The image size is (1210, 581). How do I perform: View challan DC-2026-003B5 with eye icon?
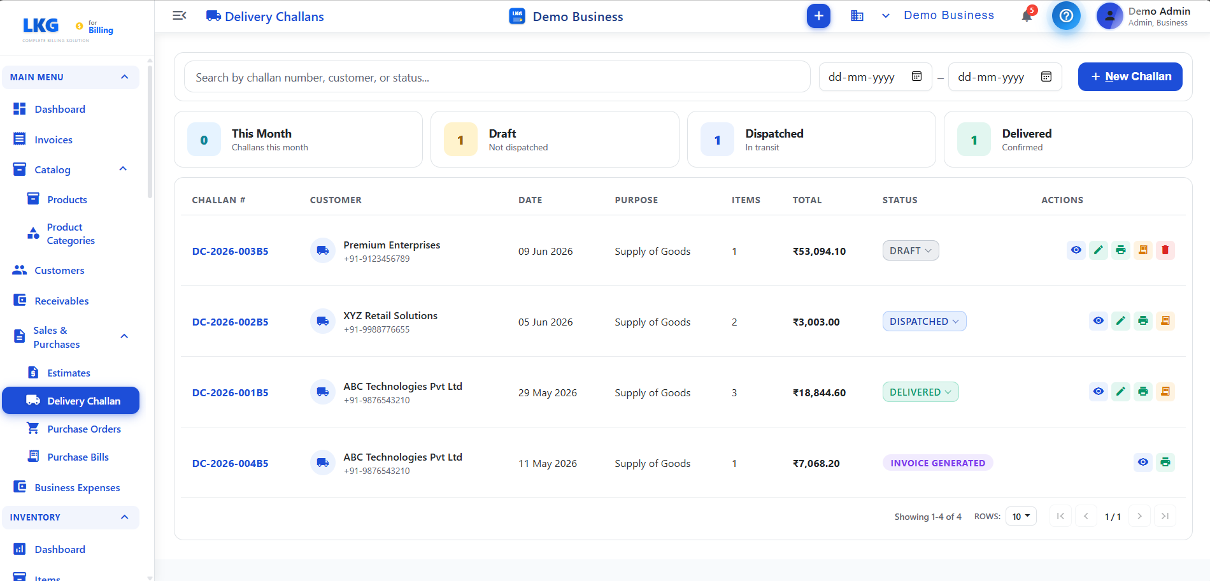click(1076, 250)
